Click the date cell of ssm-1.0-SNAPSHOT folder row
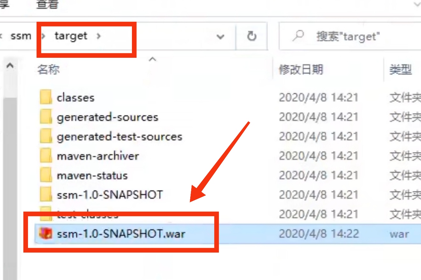The width and height of the screenshot is (421, 280). pos(319,195)
